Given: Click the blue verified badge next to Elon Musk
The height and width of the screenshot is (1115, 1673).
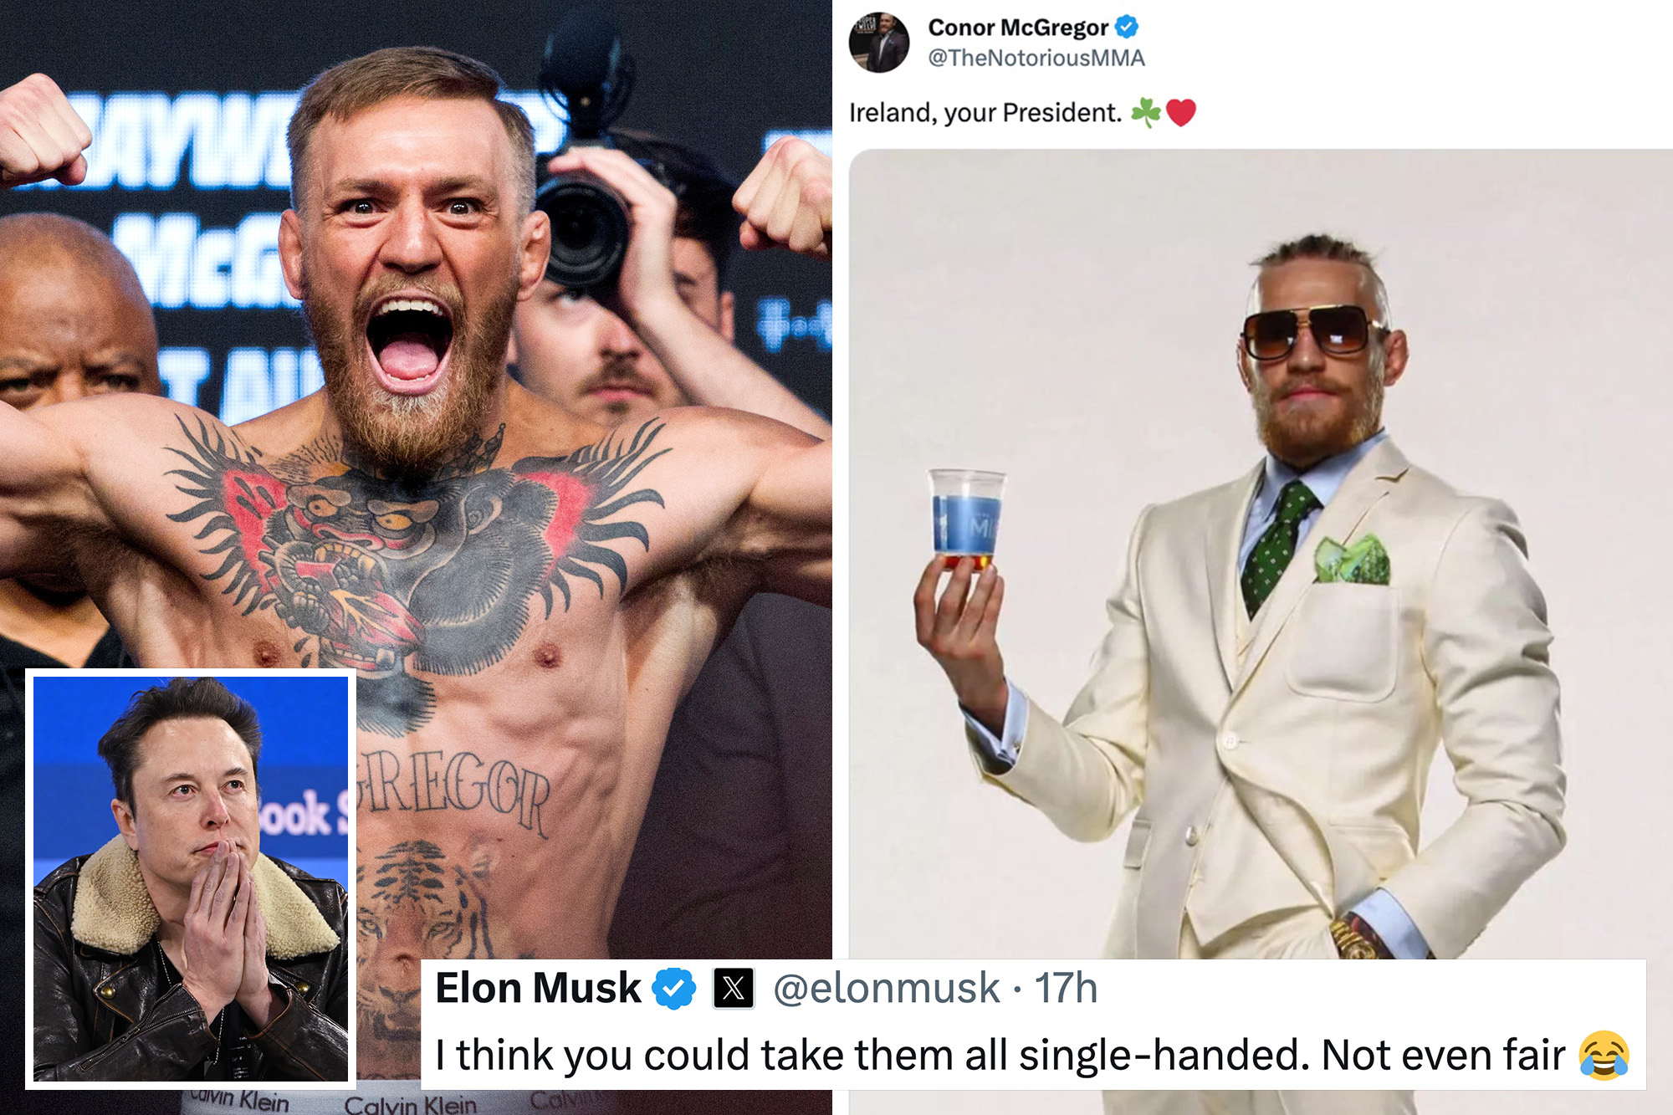Looking at the screenshot, I should pyautogui.click(x=674, y=989).
